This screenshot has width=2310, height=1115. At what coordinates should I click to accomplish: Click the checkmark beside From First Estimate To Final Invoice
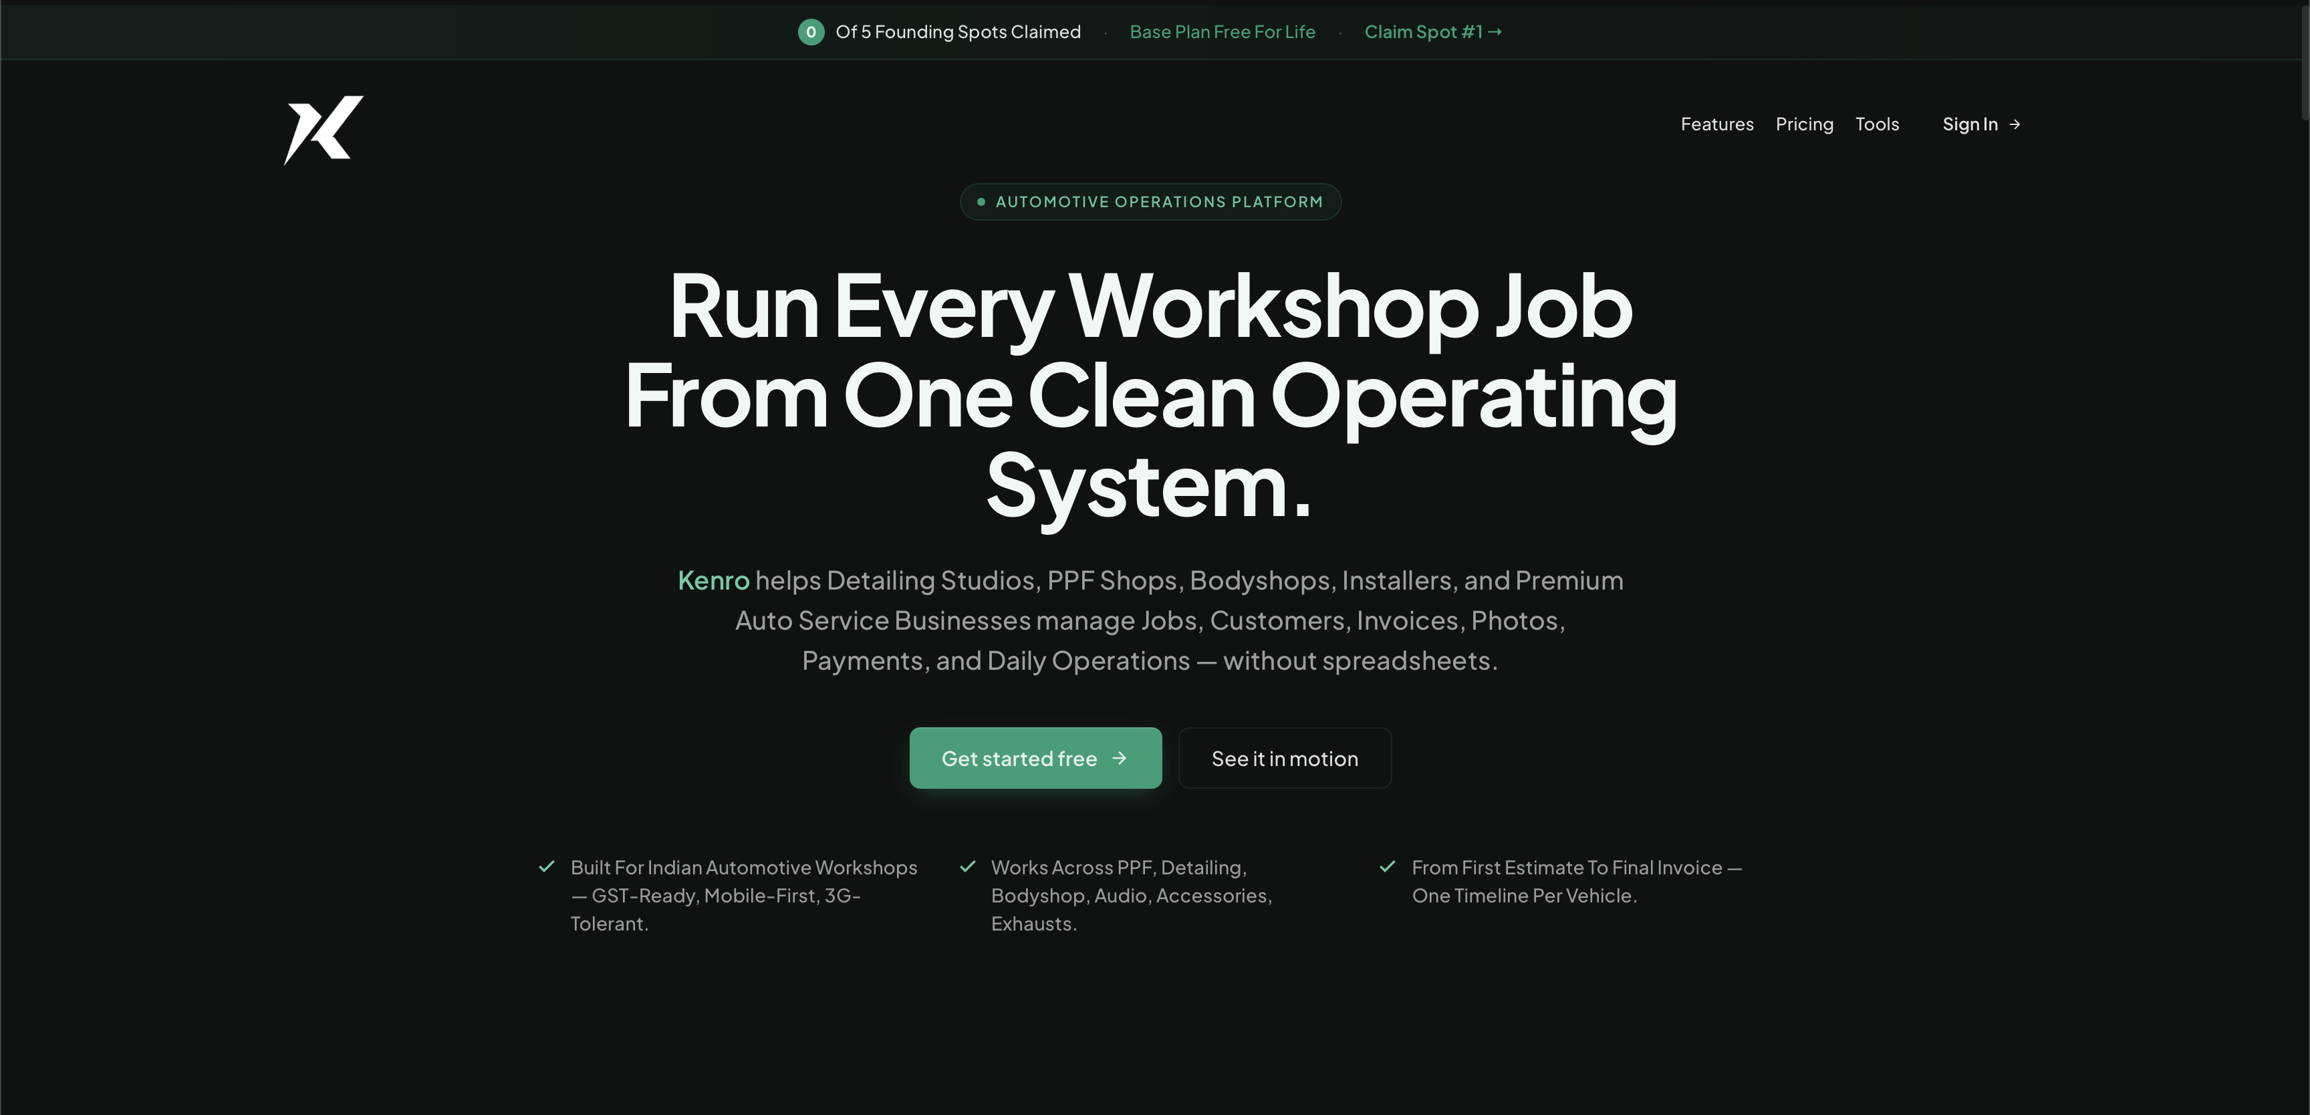(x=1387, y=866)
